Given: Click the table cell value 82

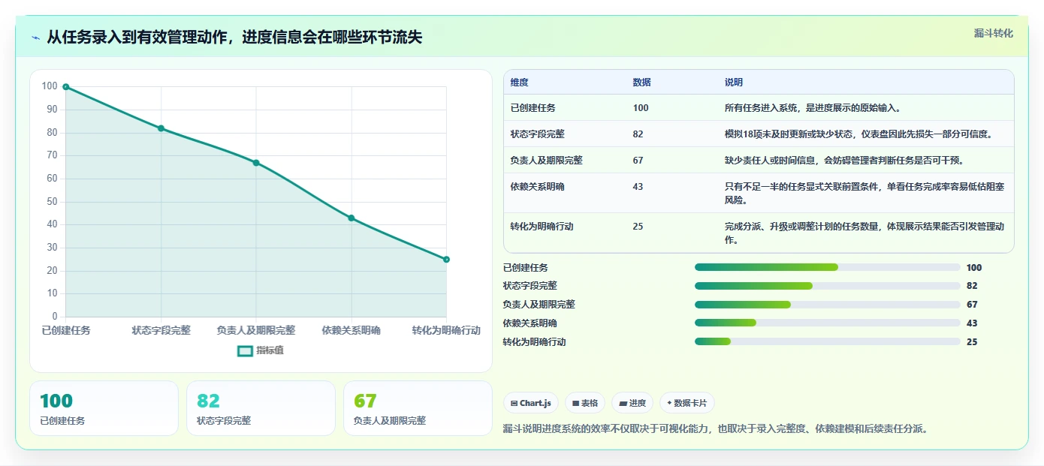Looking at the screenshot, I should pos(638,134).
